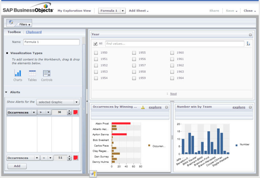Switch to the Clipboard tab
260x178 pixels.
[x=34, y=32]
